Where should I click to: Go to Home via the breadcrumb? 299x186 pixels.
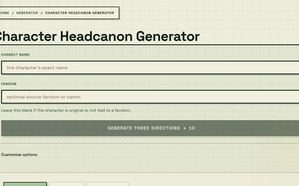tap(4, 13)
